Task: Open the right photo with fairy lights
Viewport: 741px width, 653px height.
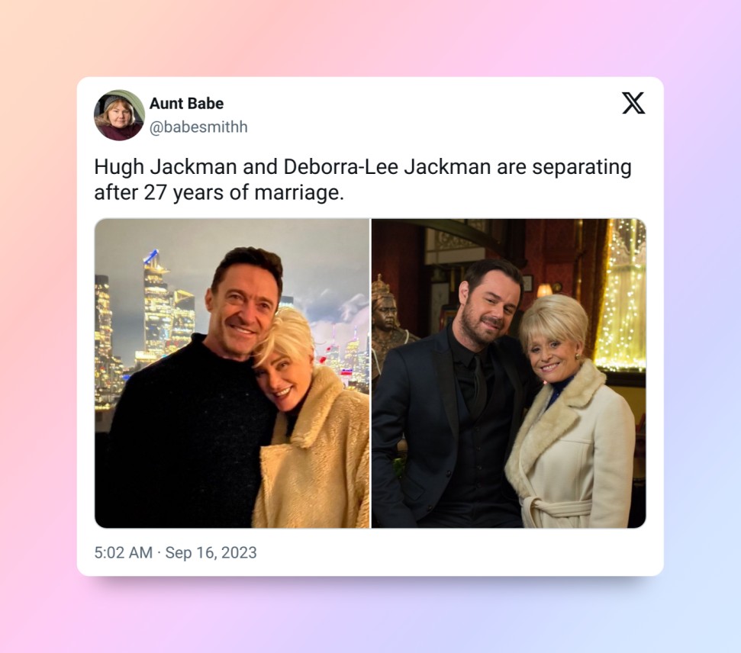Action: [509, 373]
